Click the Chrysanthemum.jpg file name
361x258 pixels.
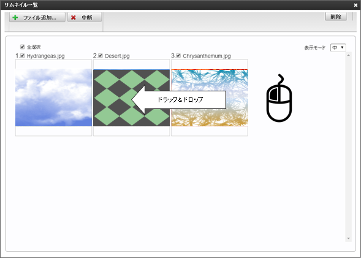(x=207, y=56)
